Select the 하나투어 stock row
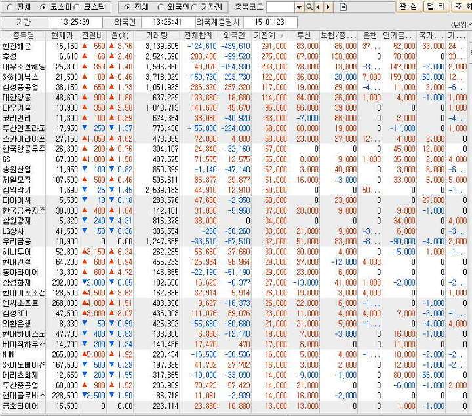The height and width of the screenshot is (416, 472). 235,252
